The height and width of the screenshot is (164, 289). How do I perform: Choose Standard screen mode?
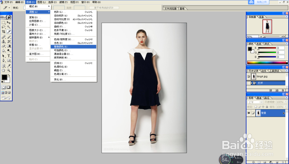click(3, 93)
